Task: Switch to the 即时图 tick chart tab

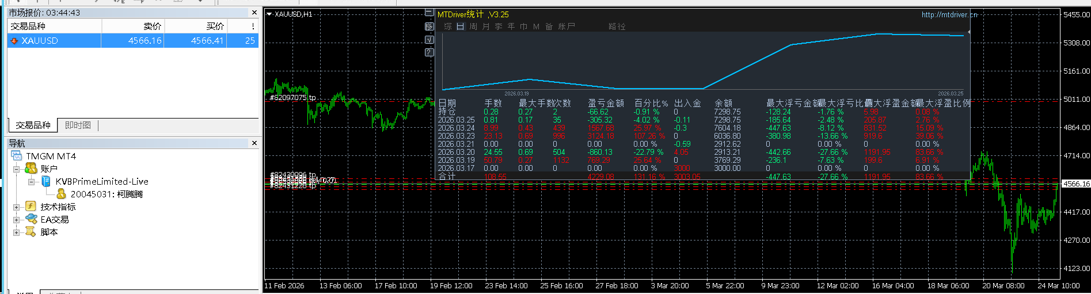Action: coord(78,125)
